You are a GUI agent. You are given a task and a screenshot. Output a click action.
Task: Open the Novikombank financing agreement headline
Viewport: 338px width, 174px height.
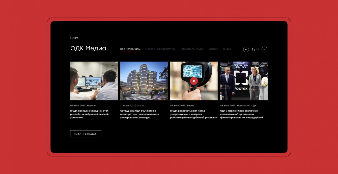[x=241, y=114]
